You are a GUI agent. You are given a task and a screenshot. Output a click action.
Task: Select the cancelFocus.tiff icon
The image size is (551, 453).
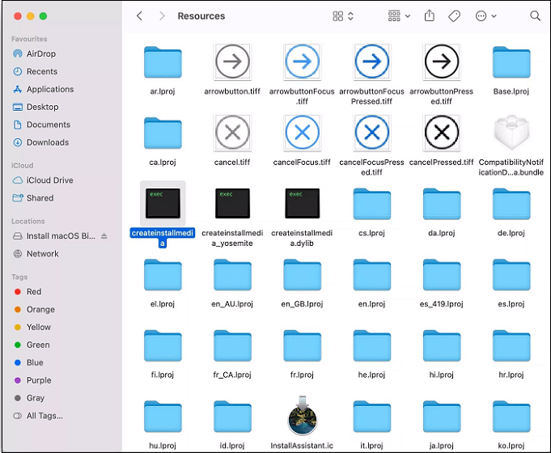(x=302, y=132)
